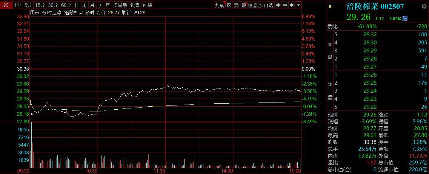
Task: Click sell level 2 price 29.28
Action: pos(370,59)
